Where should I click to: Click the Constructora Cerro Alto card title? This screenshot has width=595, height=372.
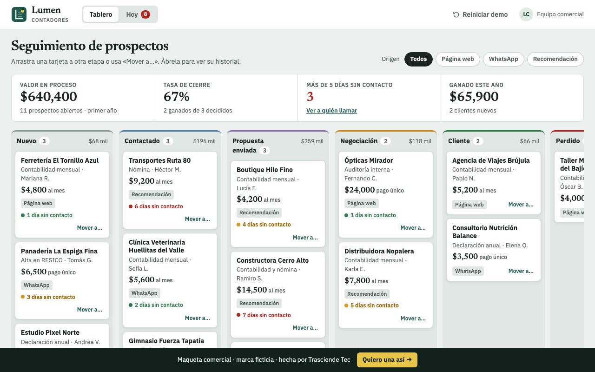[x=272, y=260]
